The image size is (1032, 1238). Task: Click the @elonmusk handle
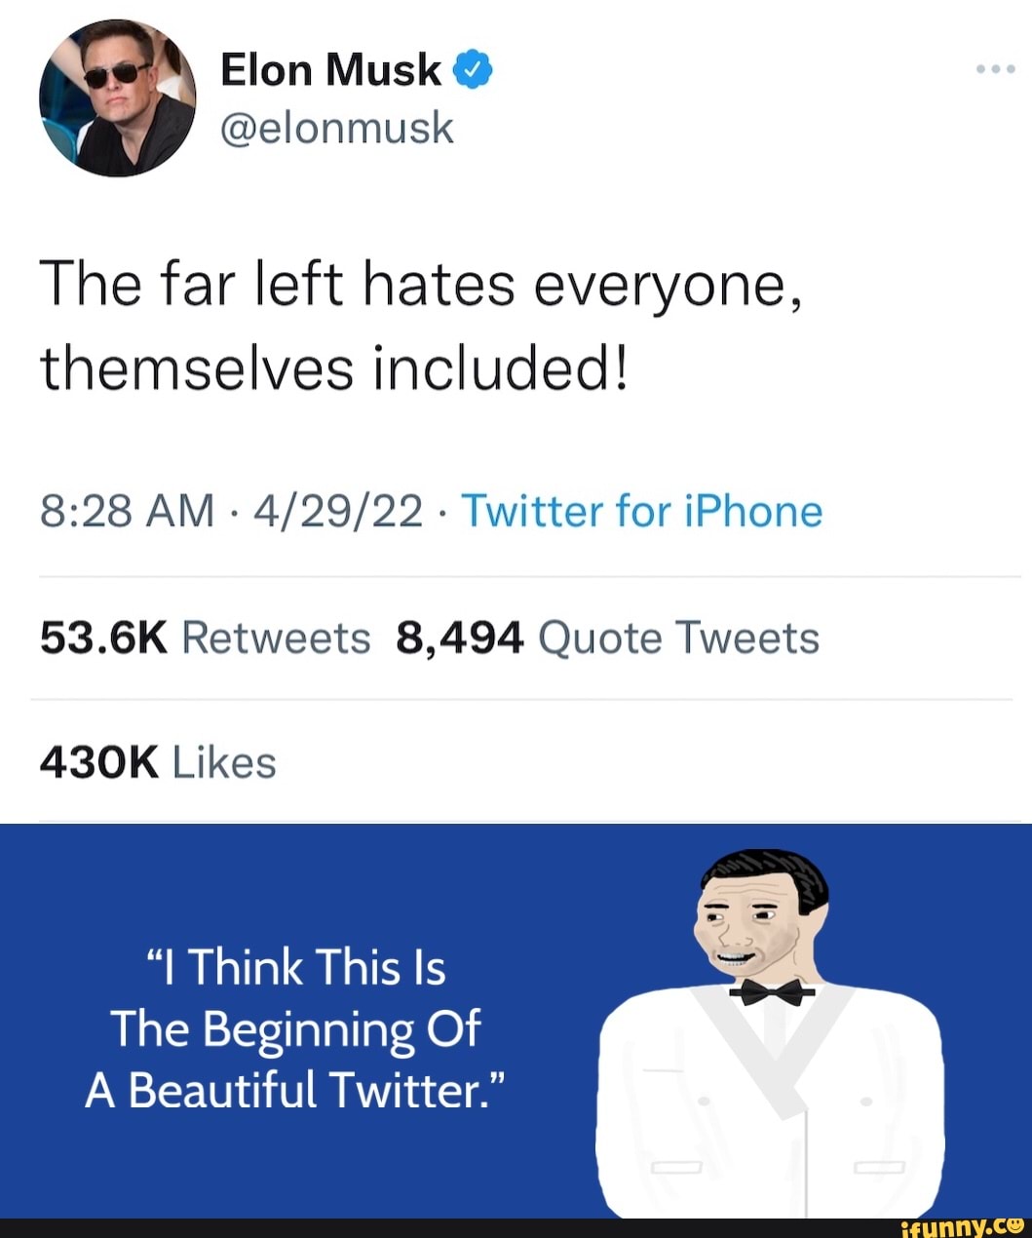point(336,128)
